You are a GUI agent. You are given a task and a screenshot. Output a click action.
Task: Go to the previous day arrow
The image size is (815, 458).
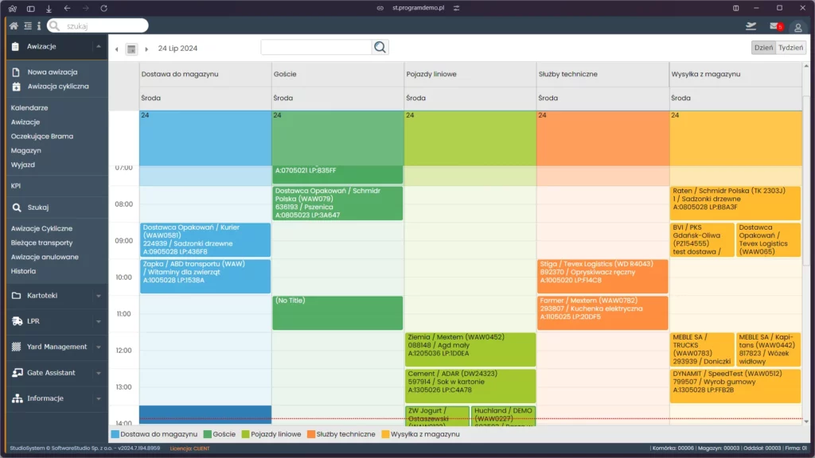tap(117, 49)
